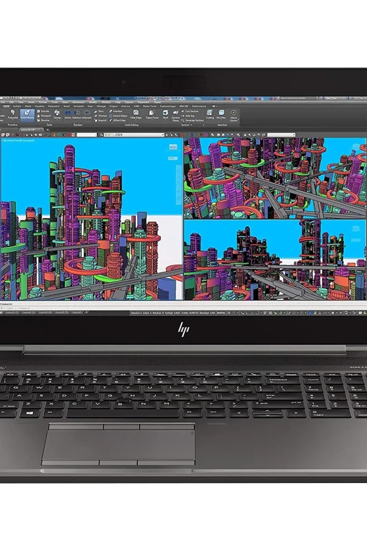
Task: Select the Section Plane tool
Action: pos(176,116)
